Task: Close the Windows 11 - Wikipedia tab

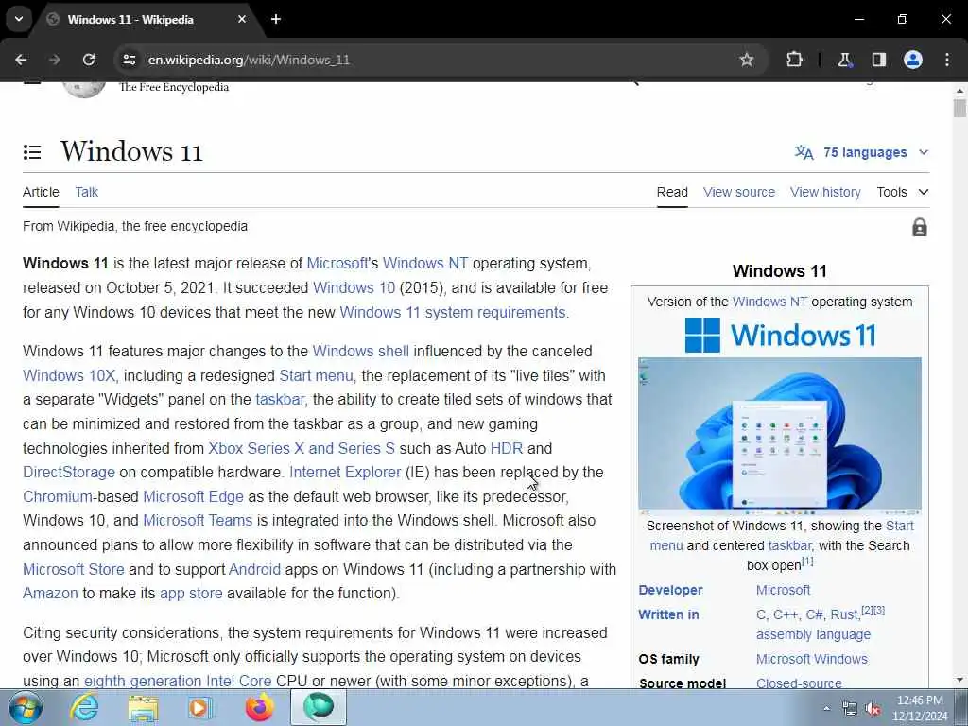Action: (242, 19)
